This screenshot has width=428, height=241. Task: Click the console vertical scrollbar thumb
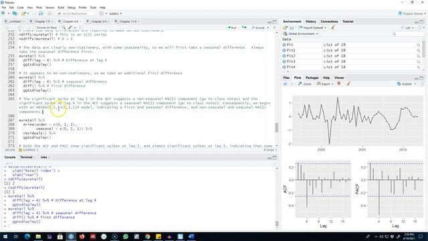[277, 224]
